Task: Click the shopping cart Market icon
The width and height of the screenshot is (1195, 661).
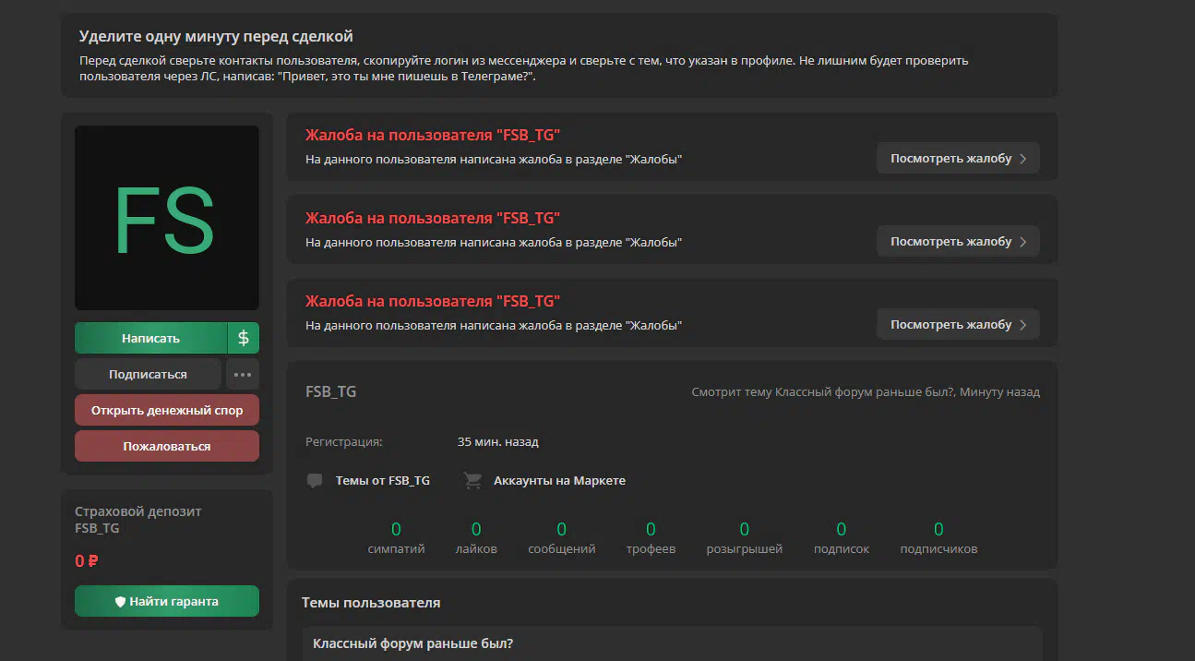Action: pyautogui.click(x=473, y=481)
